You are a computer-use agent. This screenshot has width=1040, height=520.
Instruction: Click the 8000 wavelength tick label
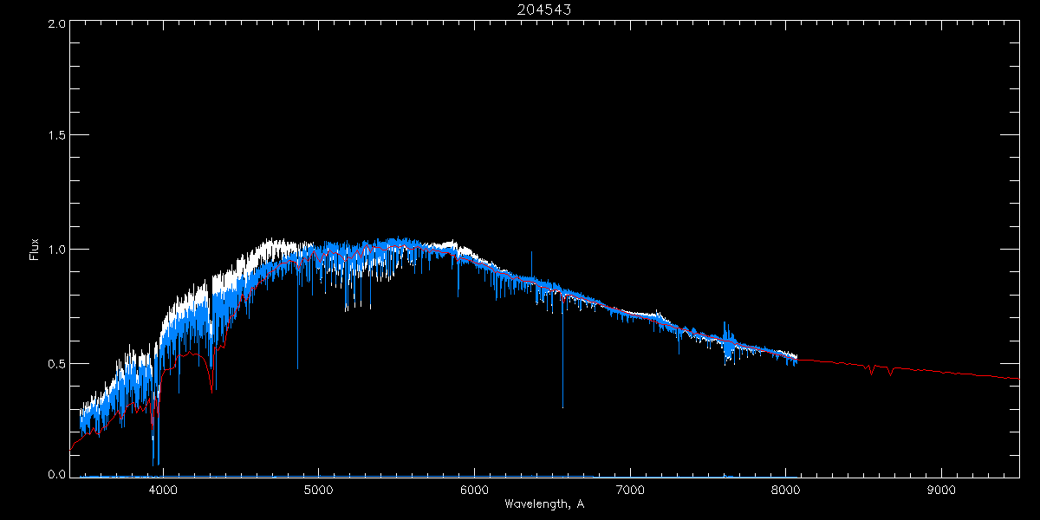click(786, 490)
